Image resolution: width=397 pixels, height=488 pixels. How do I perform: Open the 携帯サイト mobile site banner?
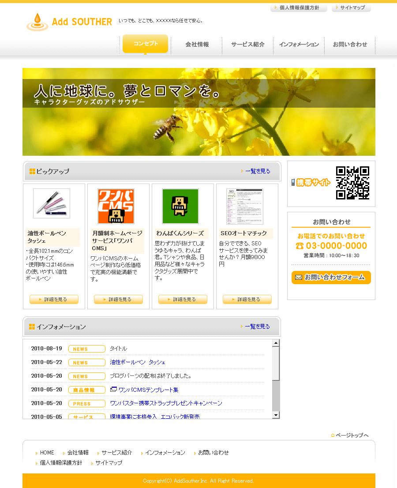[311, 183]
